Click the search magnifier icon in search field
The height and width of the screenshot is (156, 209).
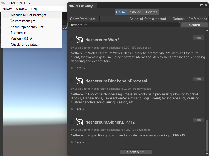[x=69, y=25]
